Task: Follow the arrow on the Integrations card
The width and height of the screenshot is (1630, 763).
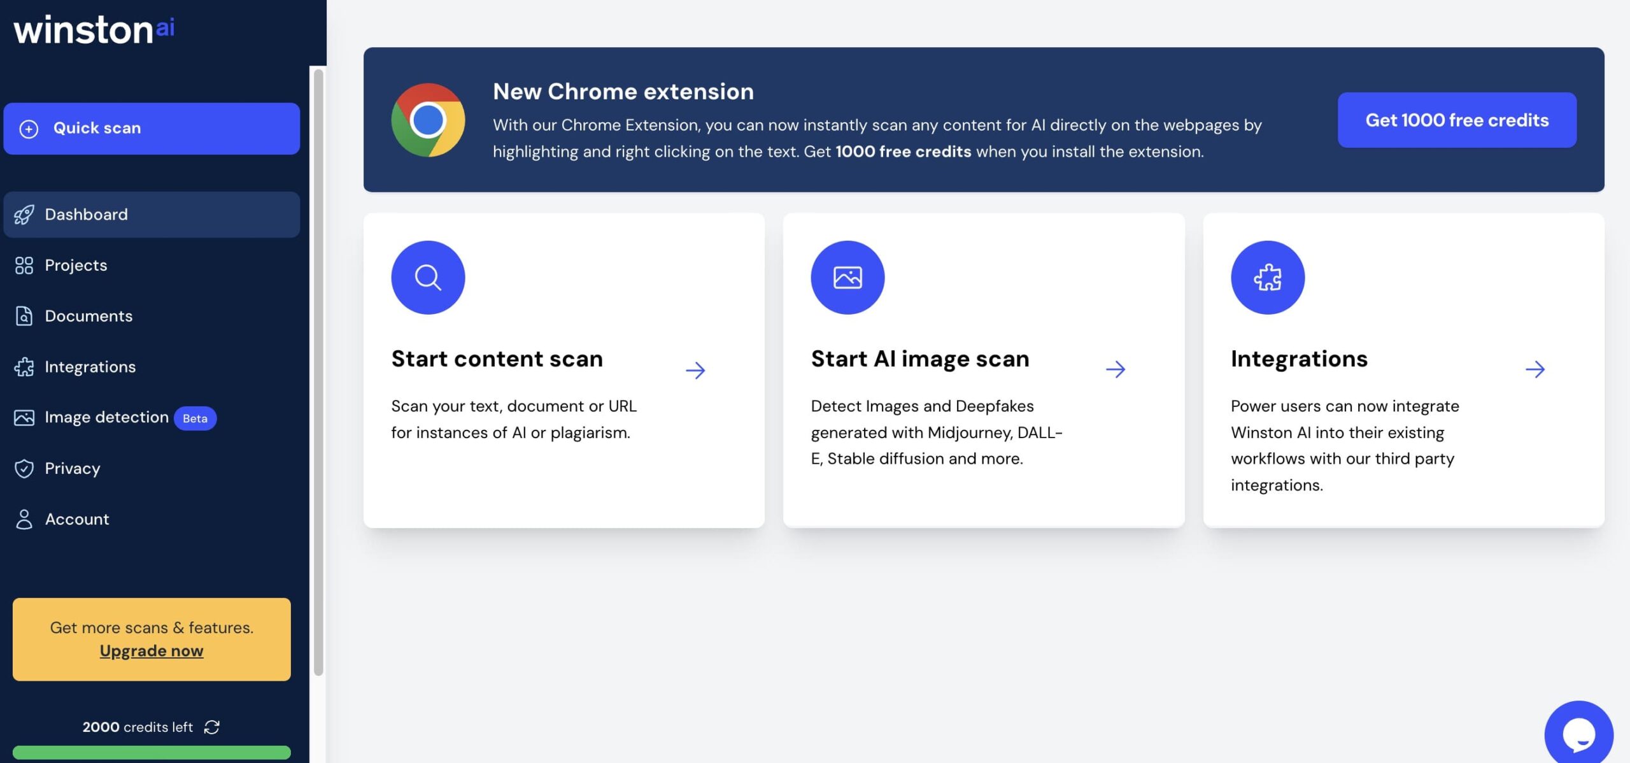Action: tap(1534, 369)
